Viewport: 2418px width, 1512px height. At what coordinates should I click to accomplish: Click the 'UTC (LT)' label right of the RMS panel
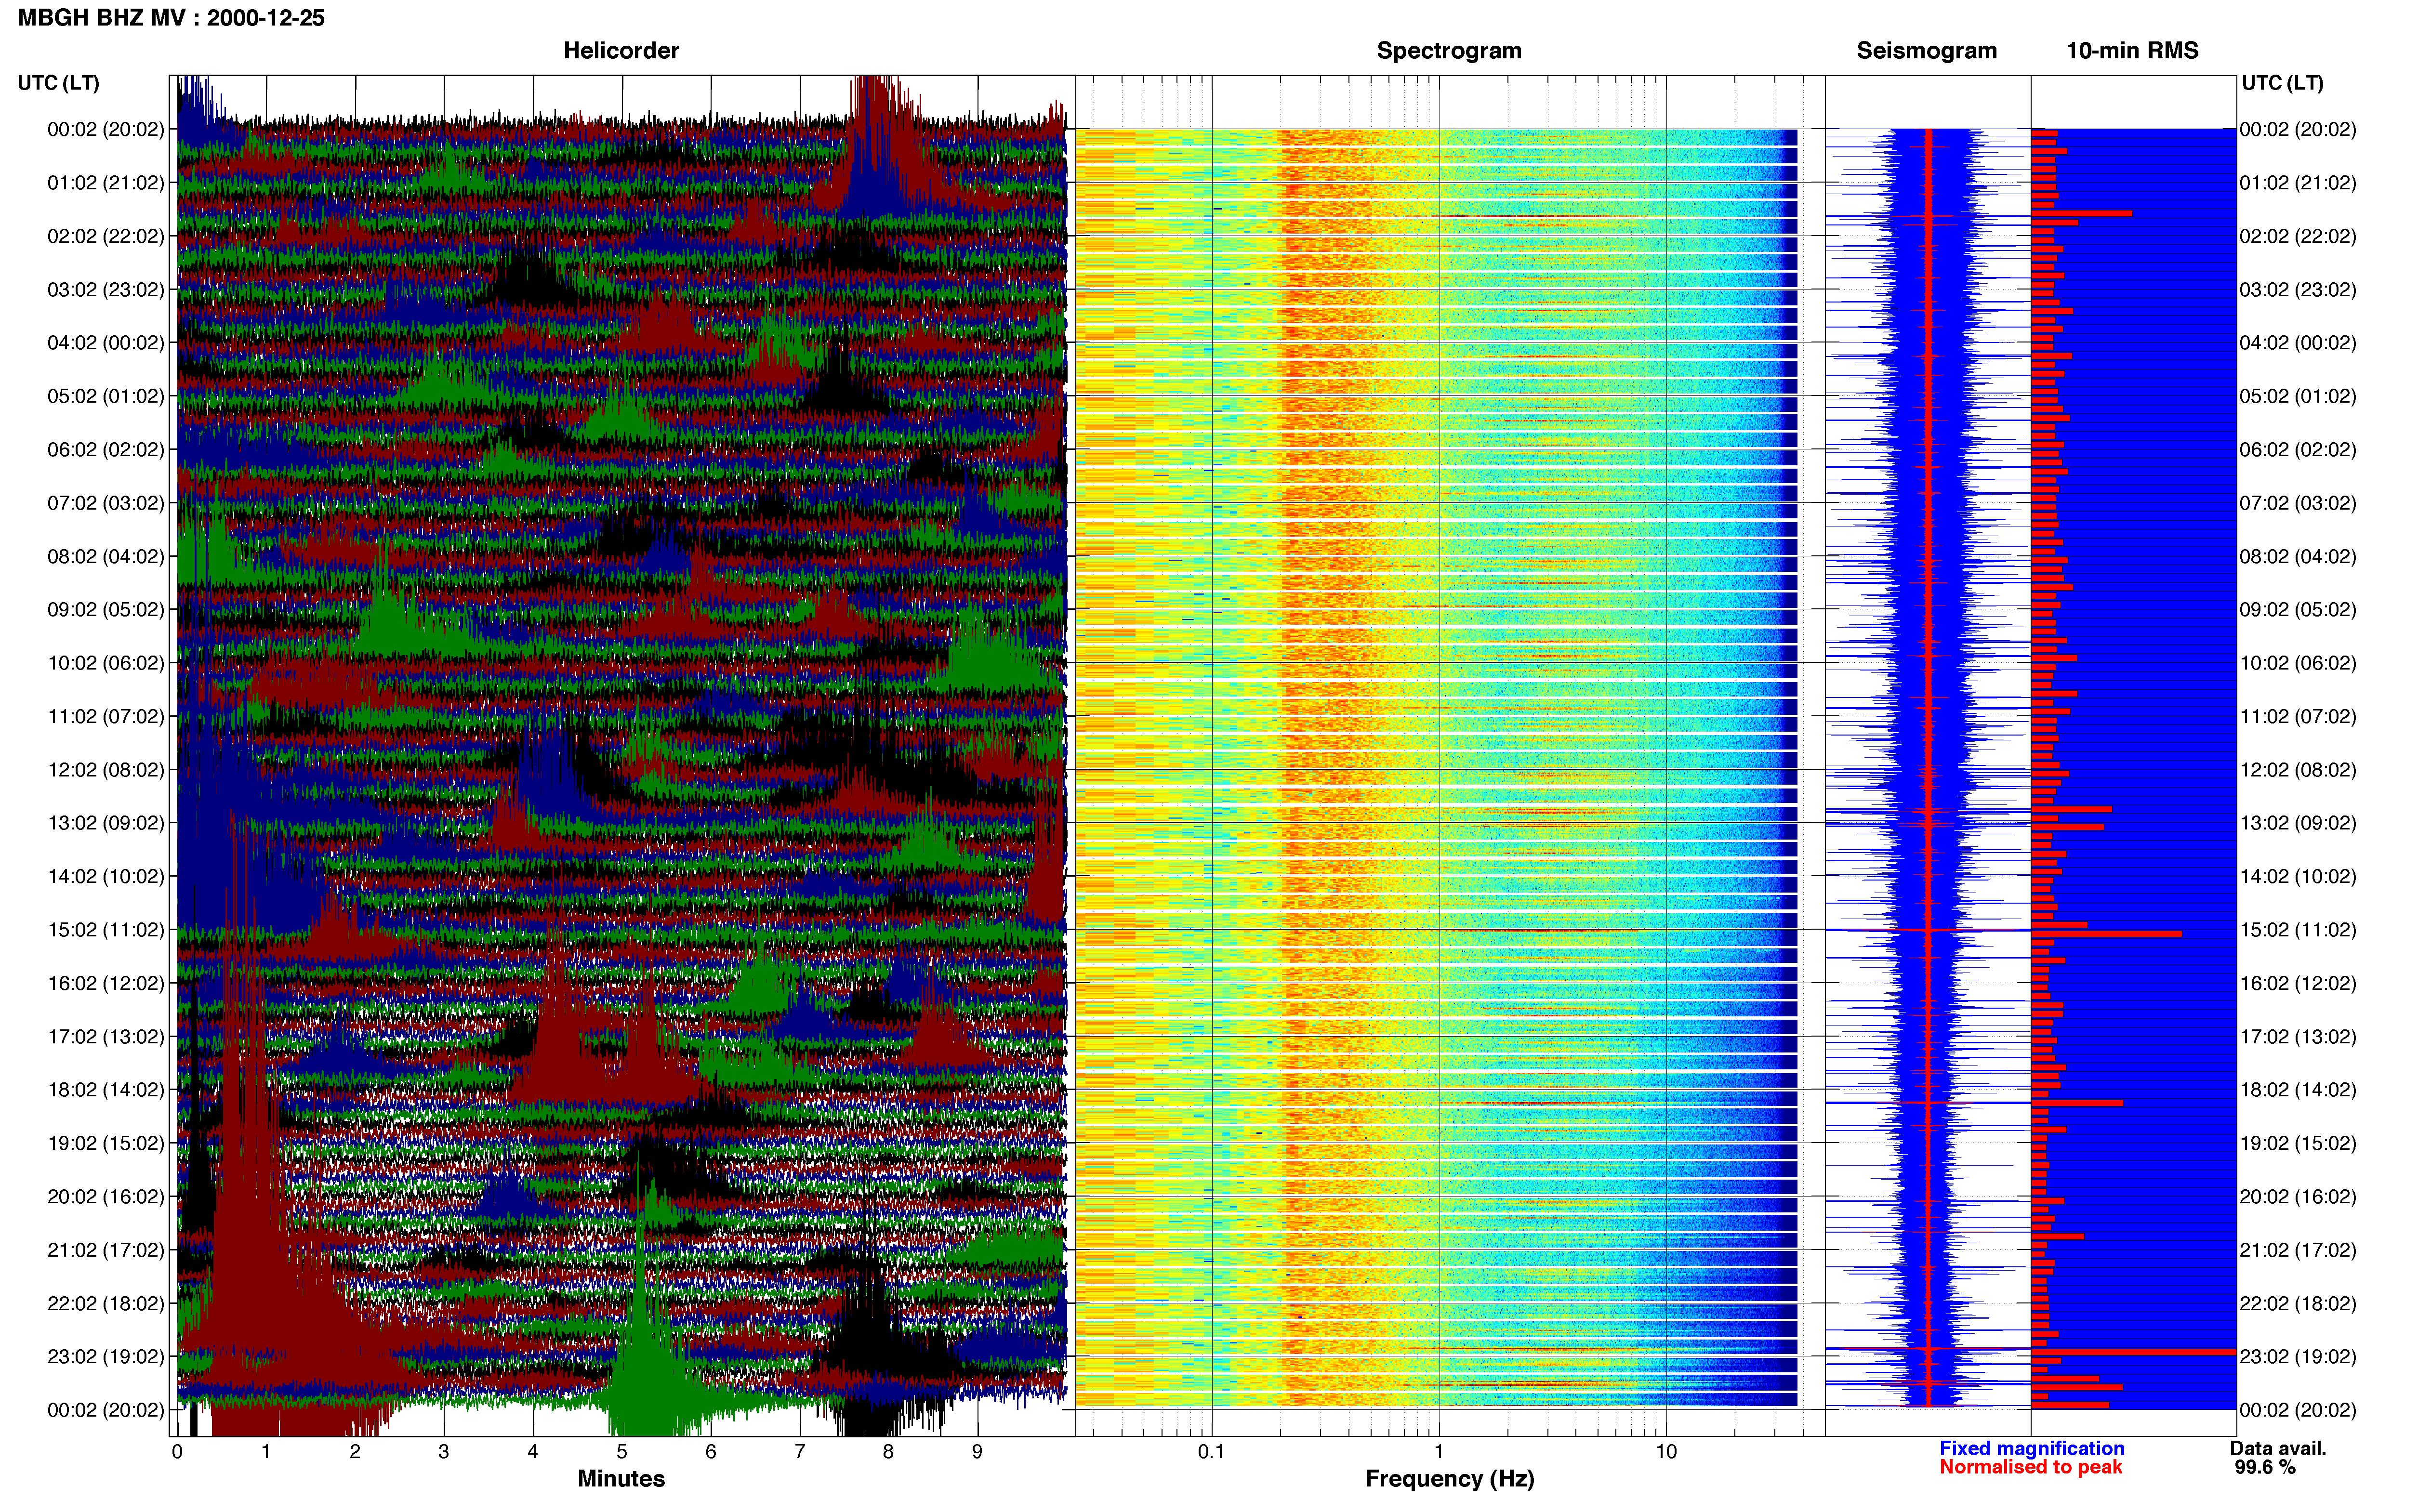(x=2282, y=83)
